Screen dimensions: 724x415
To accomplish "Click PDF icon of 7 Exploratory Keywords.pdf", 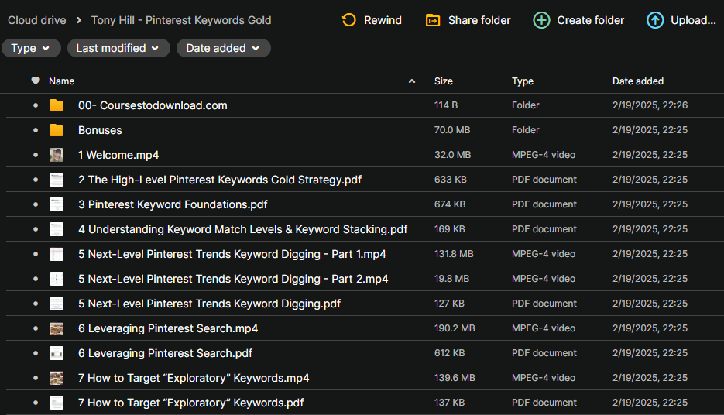I will pyautogui.click(x=57, y=403).
